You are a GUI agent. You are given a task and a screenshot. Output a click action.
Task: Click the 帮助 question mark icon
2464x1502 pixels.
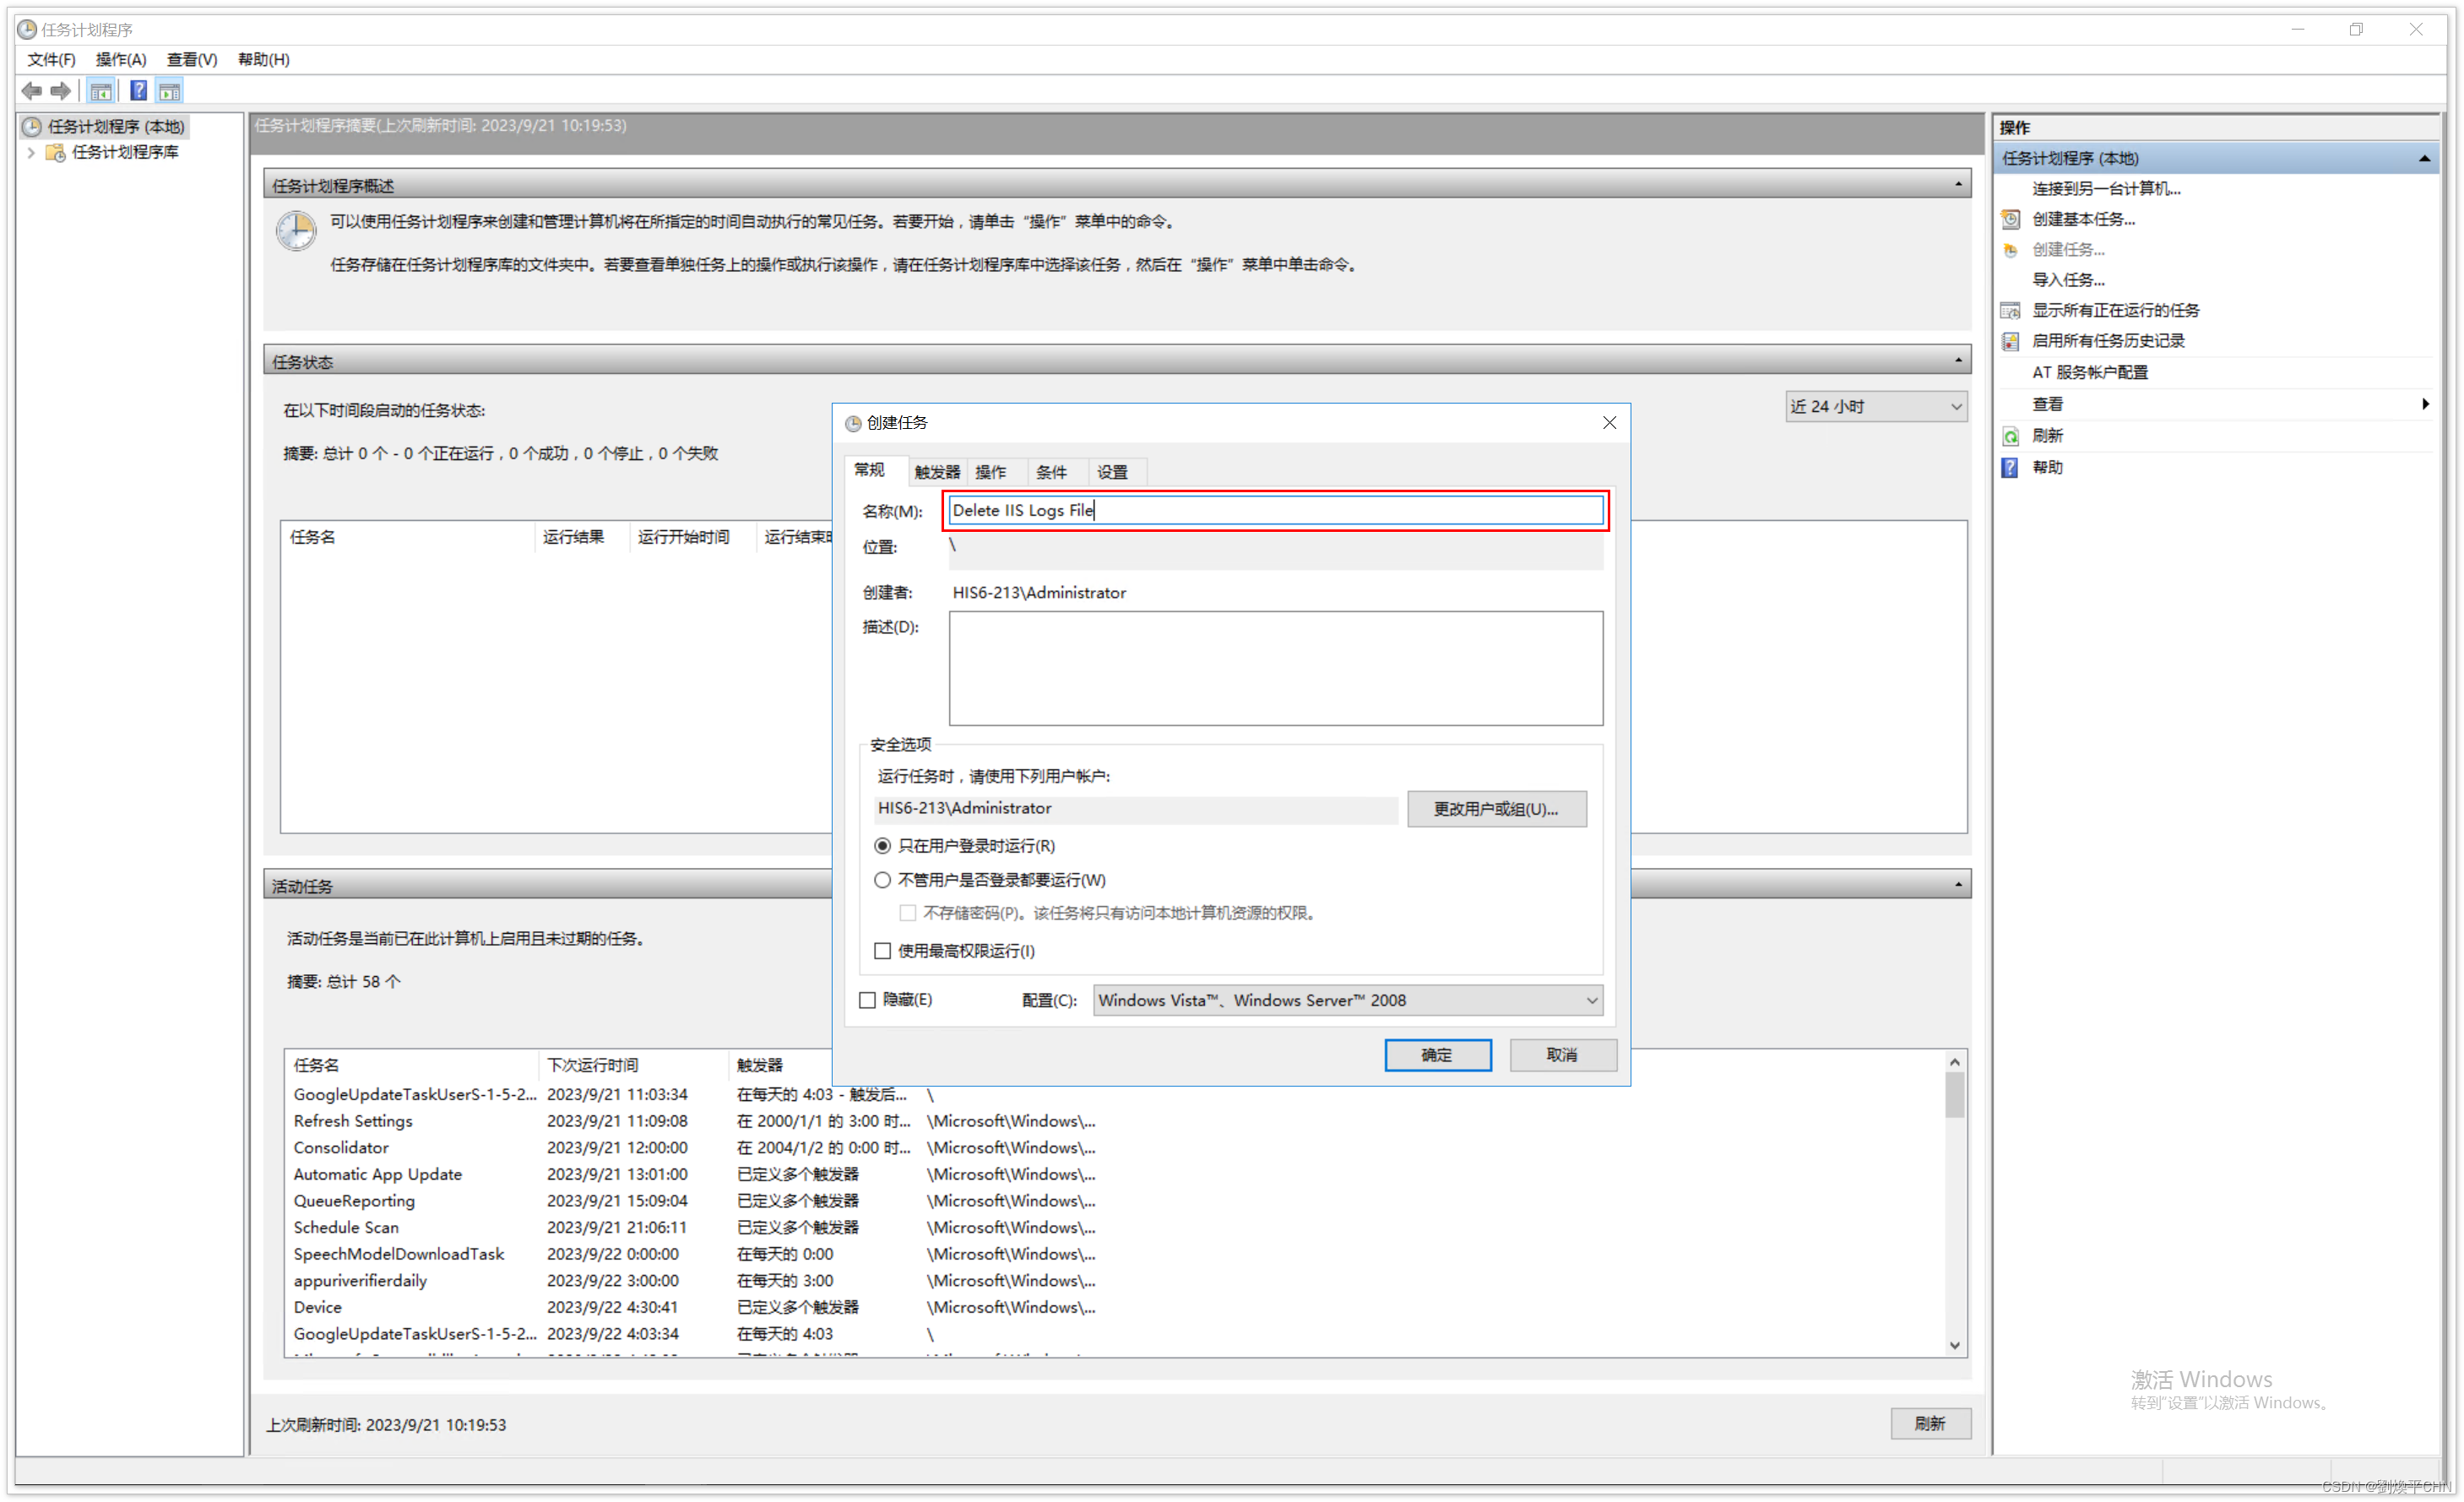click(x=2010, y=467)
